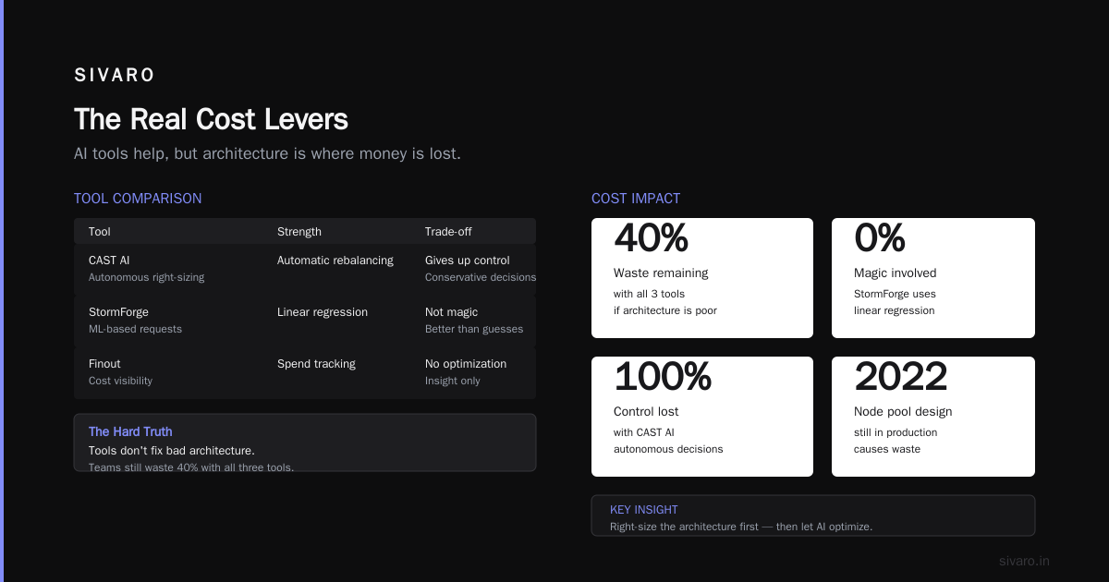Click the SIVARO logo text
The height and width of the screenshot is (582, 1109).
pos(115,76)
